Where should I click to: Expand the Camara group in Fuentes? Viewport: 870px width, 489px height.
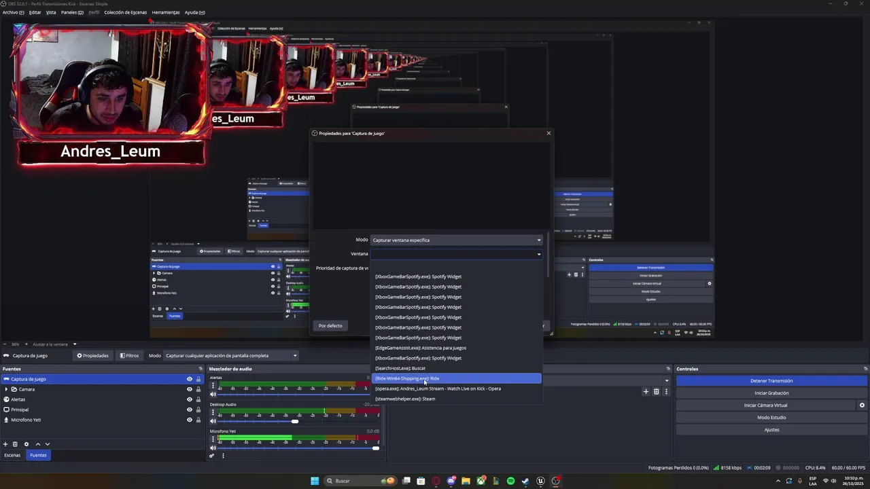(6, 389)
